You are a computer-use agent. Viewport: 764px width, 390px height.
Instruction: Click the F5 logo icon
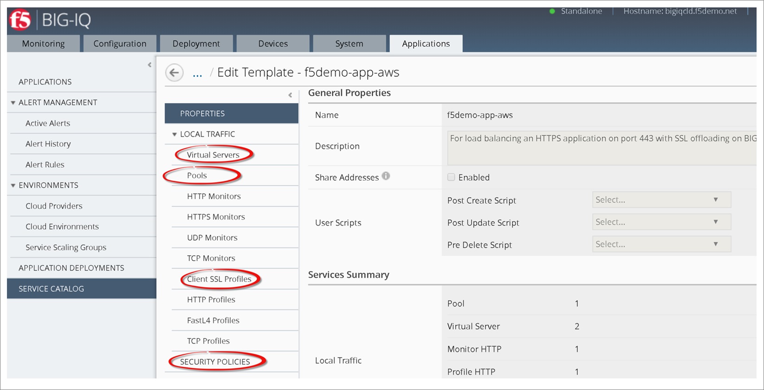tap(20, 20)
